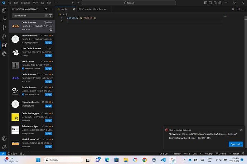Install vscode-runner extension
The image size is (247, 164).
49,43
